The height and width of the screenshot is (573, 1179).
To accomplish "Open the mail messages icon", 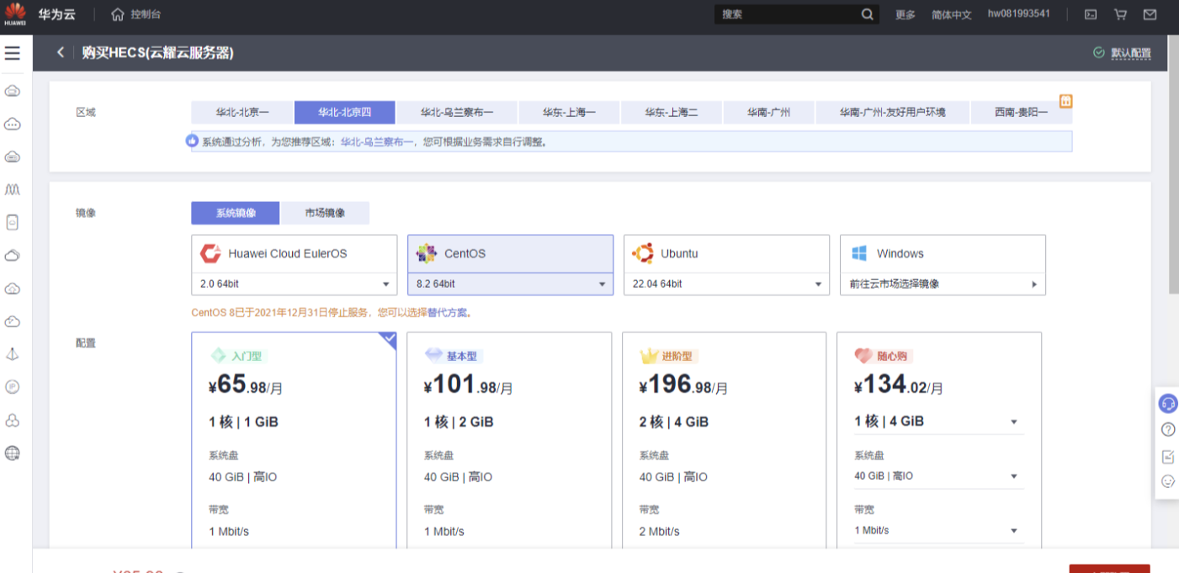I will tap(1150, 14).
